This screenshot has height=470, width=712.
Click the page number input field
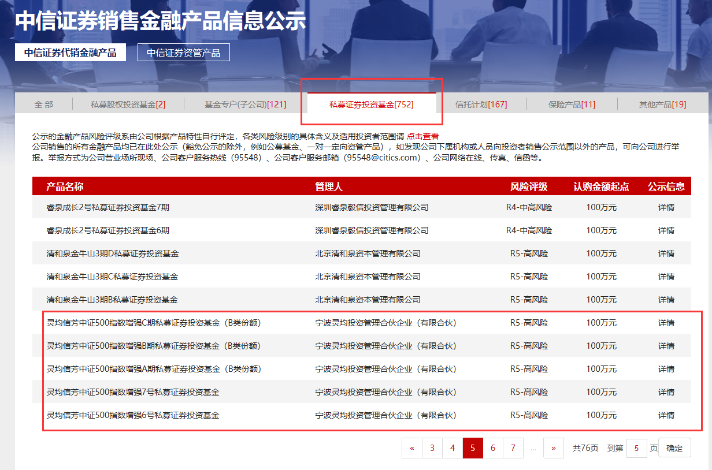(x=636, y=448)
